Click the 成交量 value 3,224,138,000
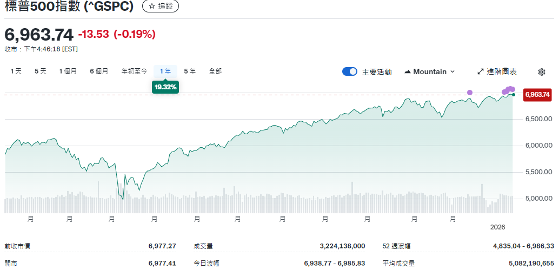 click(x=342, y=246)
